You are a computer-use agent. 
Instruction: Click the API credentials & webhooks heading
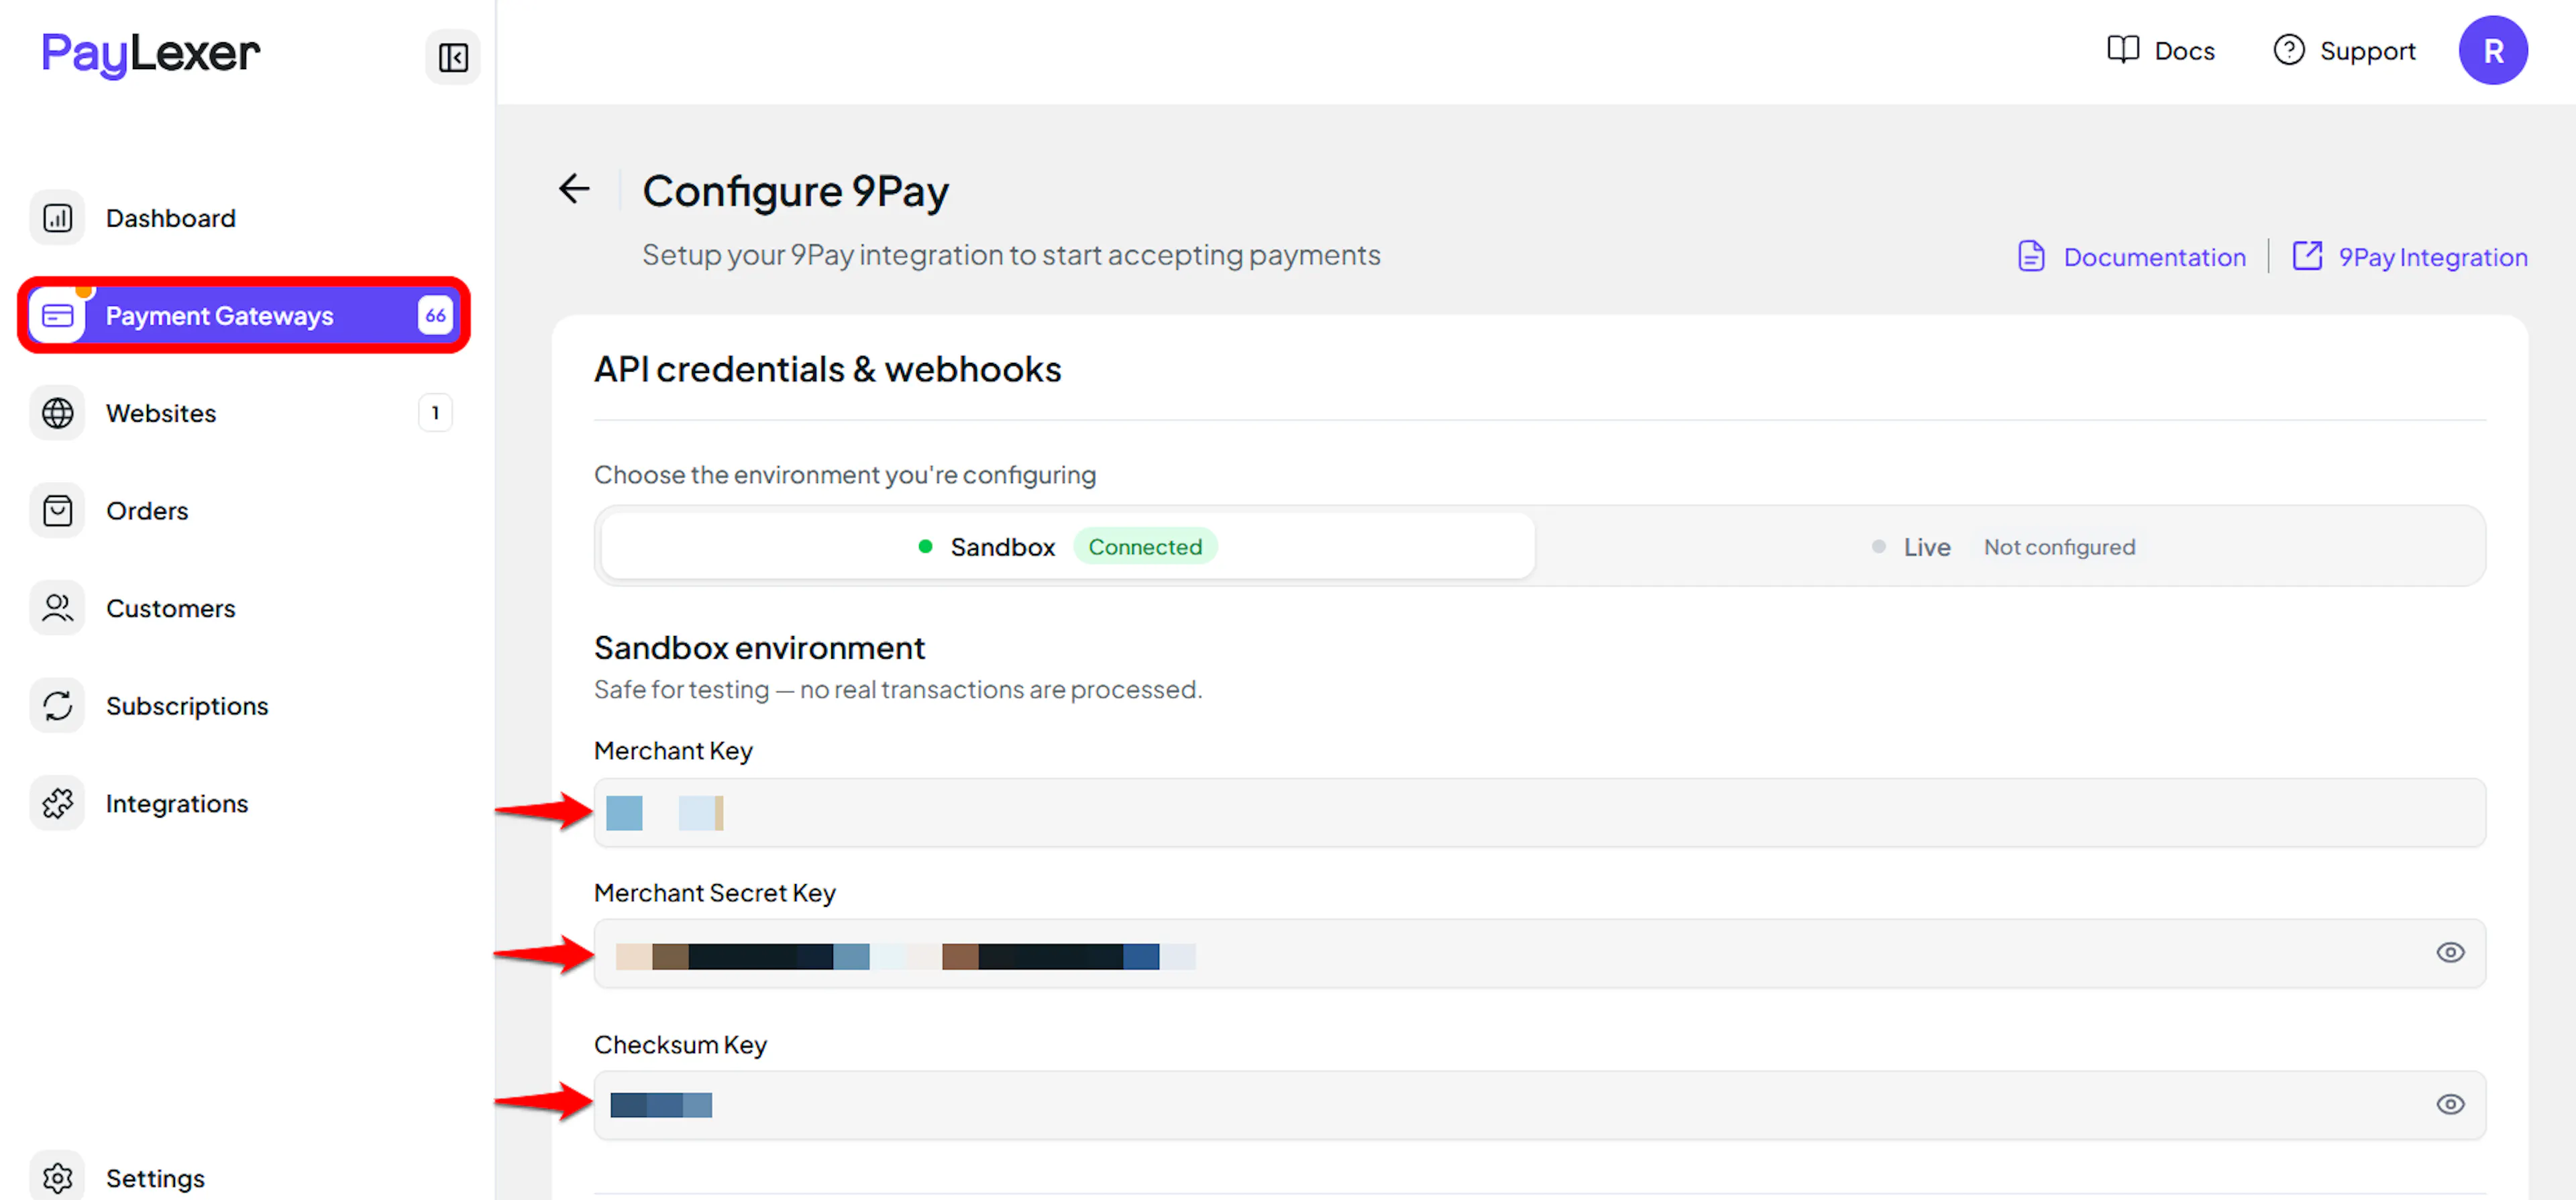pyautogui.click(x=827, y=369)
